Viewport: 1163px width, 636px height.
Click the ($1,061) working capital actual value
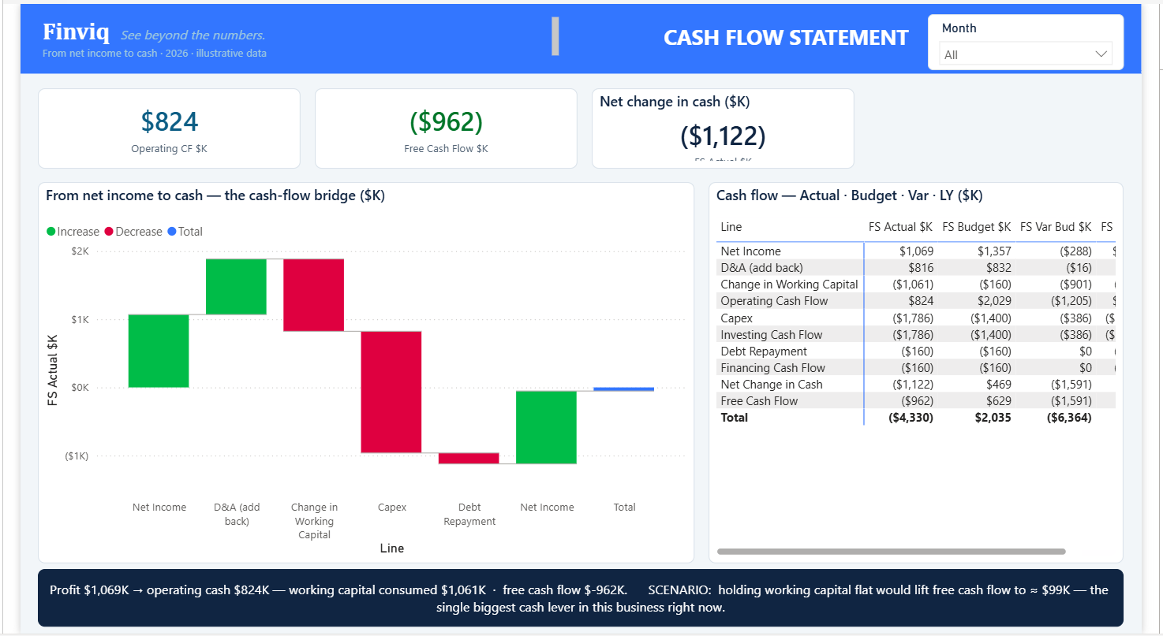tap(913, 285)
